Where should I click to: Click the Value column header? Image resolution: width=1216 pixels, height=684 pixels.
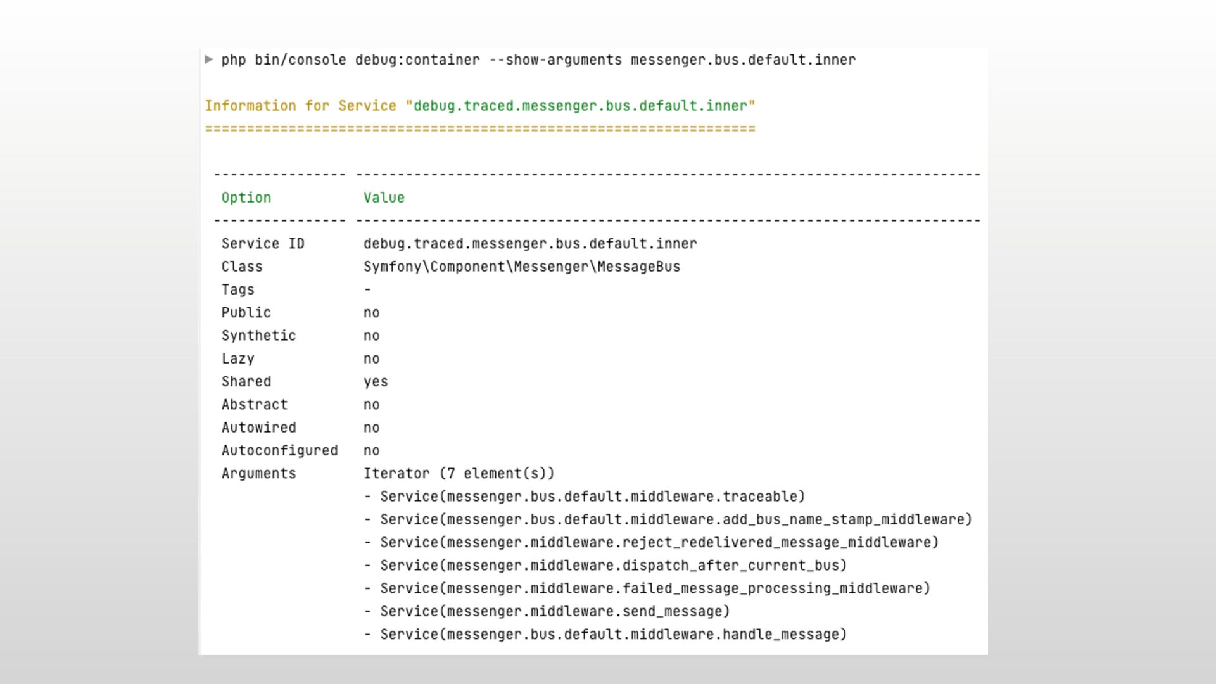point(384,198)
